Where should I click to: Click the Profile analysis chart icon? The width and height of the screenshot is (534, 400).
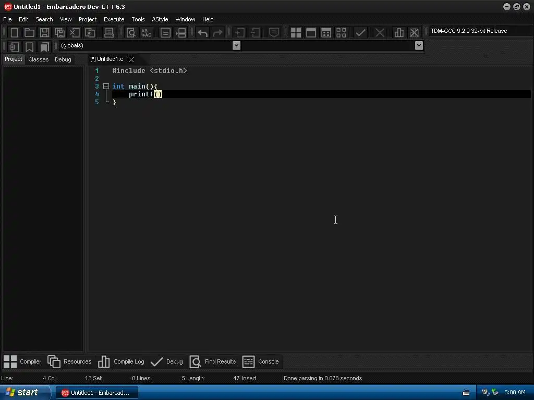399,33
